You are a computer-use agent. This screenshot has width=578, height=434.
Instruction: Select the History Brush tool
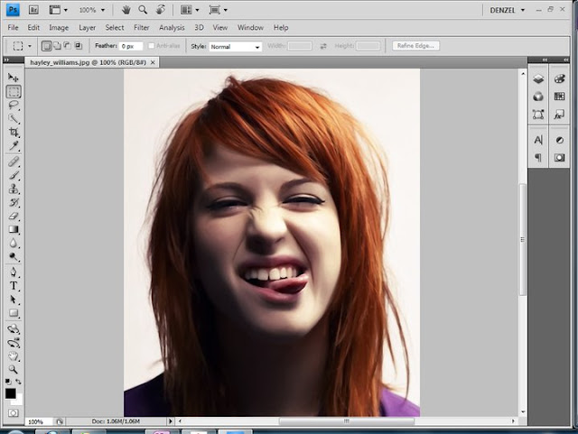pyautogui.click(x=14, y=202)
